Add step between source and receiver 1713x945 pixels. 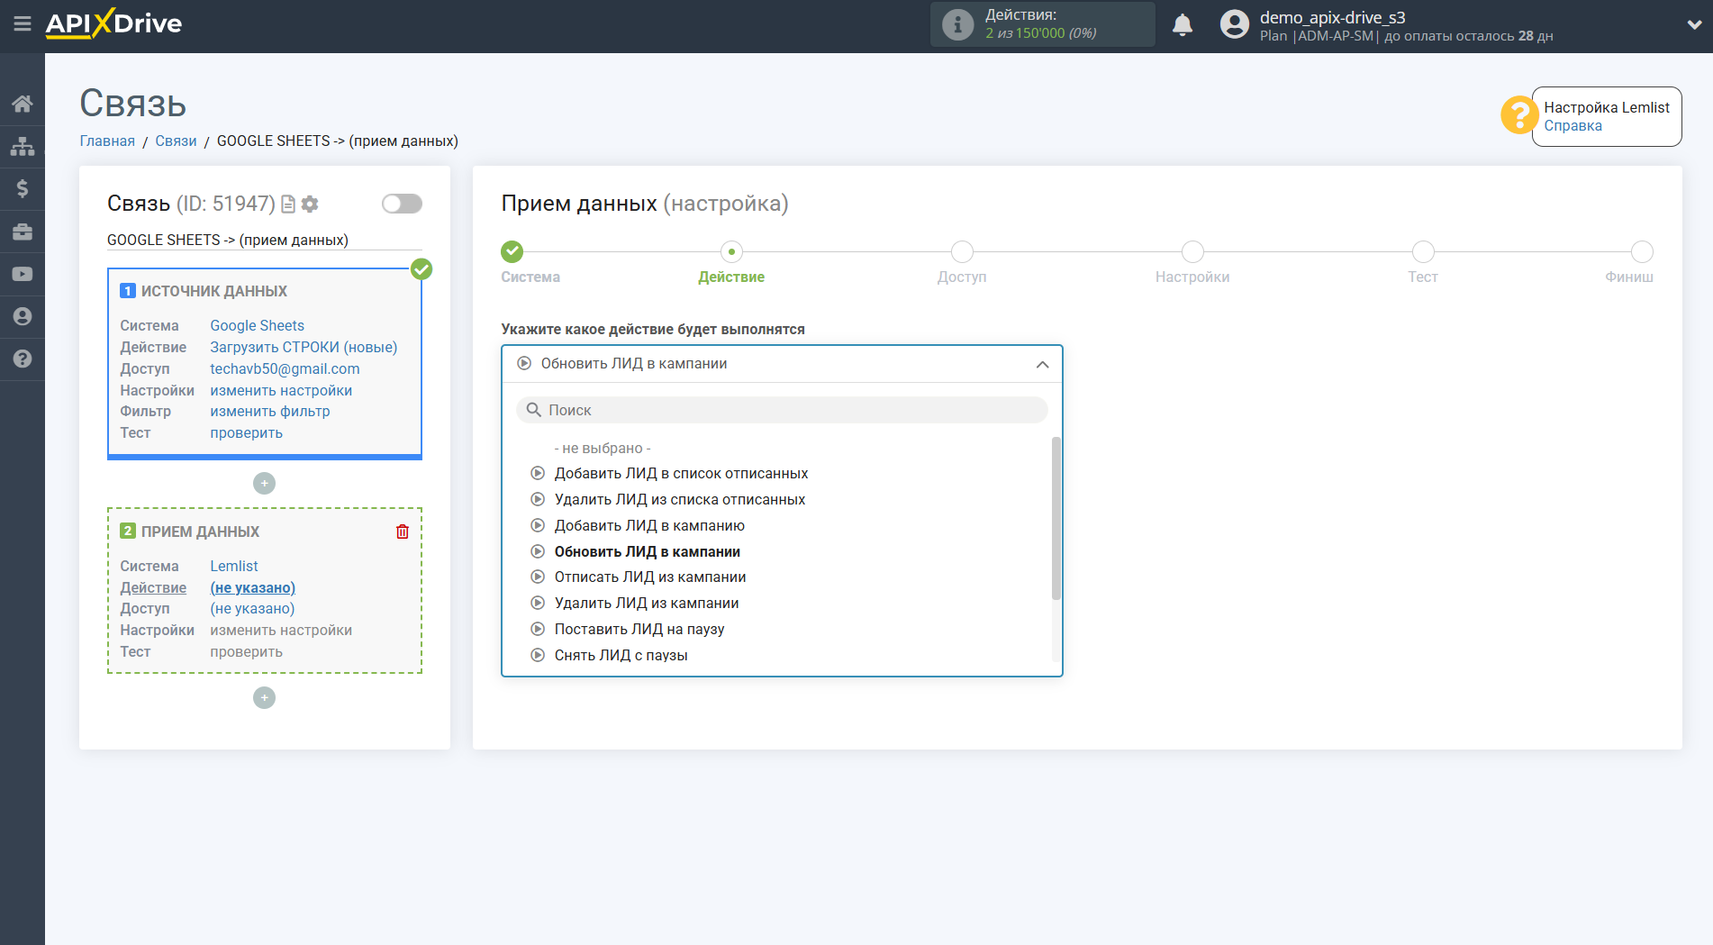coord(264,484)
